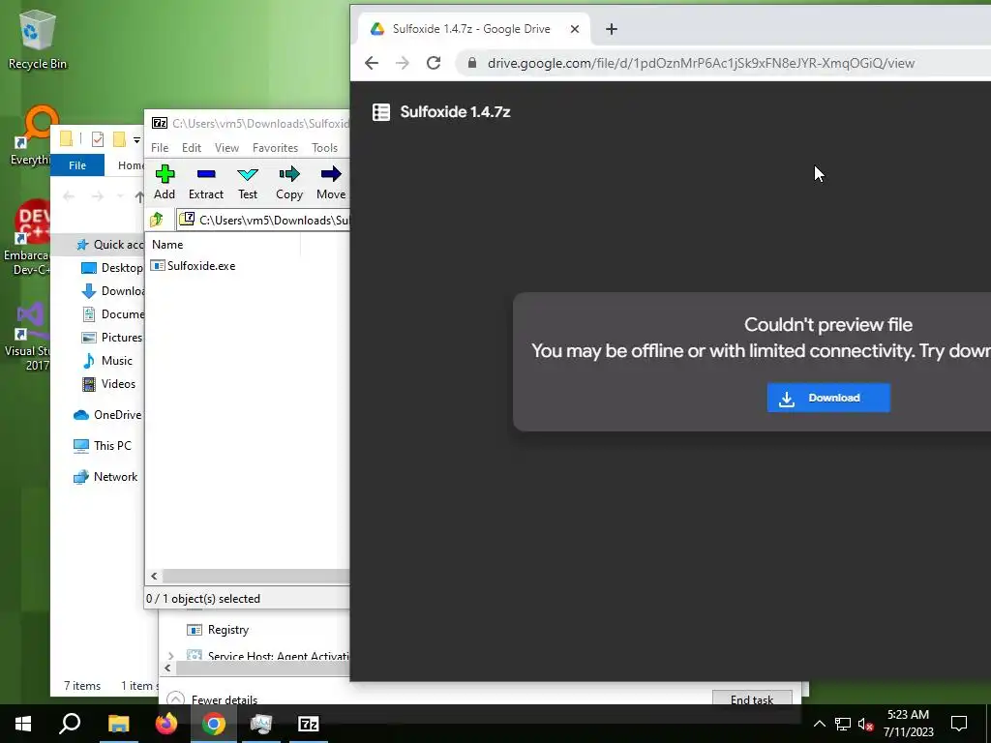Open the clock showing 5:23 AM
The image size is (991, 743).
click(908, 724)
